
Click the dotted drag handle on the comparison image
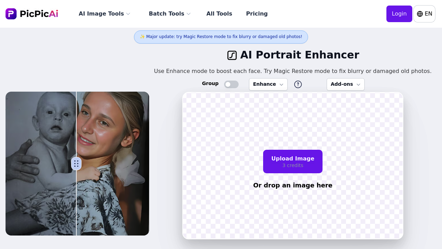click(x=76, y=164)
